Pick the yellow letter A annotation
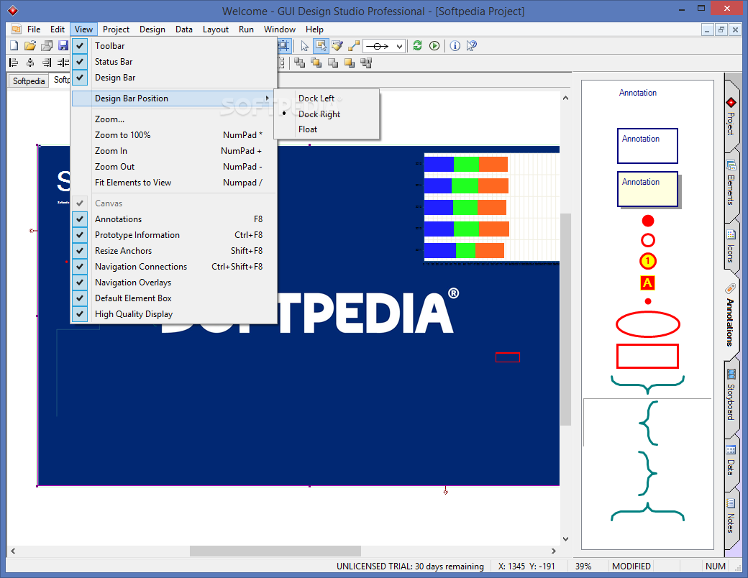Screen dimensions: 748x578 click(x=647, y=283)
